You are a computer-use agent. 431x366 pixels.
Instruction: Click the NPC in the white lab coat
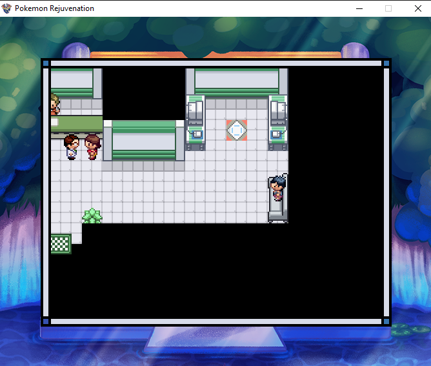tap(72, 147)
